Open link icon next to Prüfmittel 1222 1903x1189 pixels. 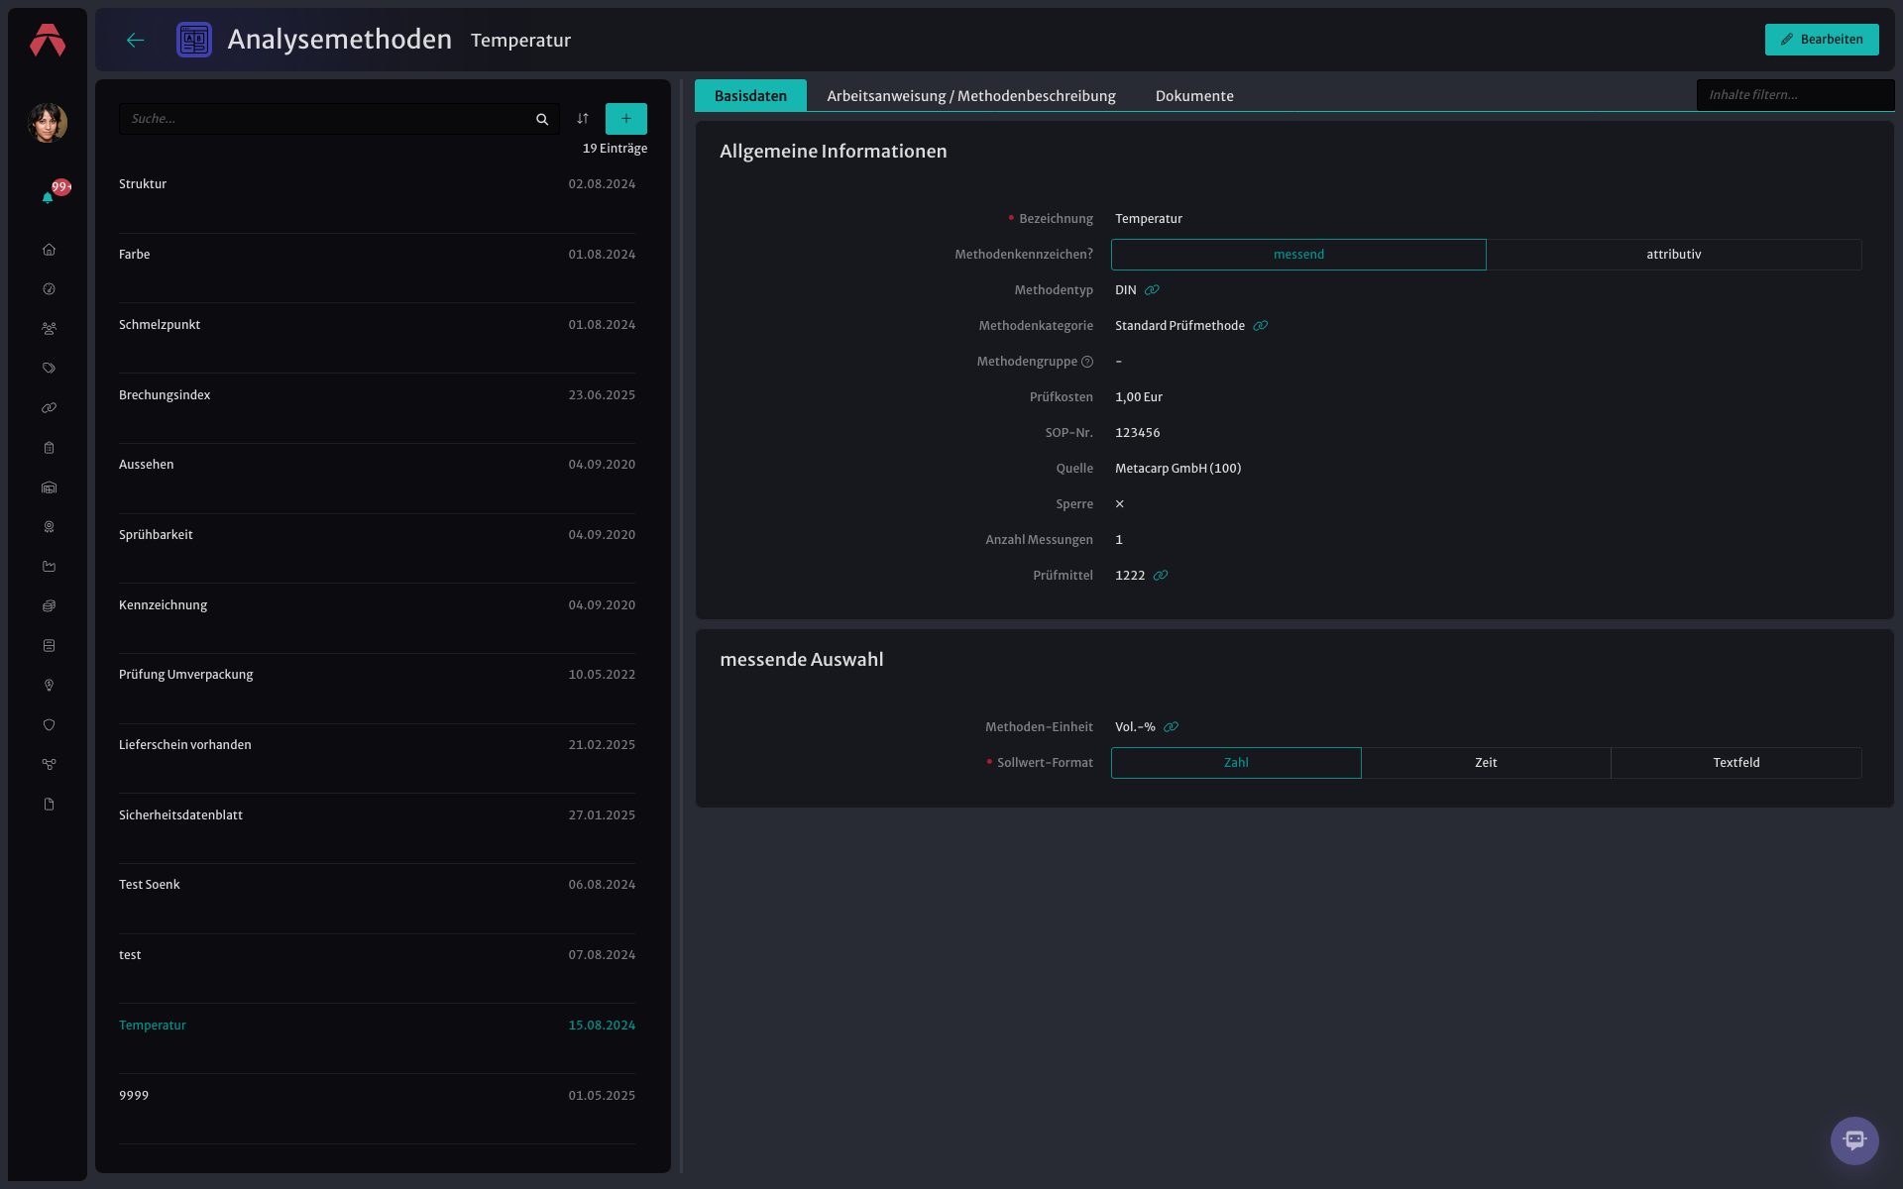point(1161,576)
